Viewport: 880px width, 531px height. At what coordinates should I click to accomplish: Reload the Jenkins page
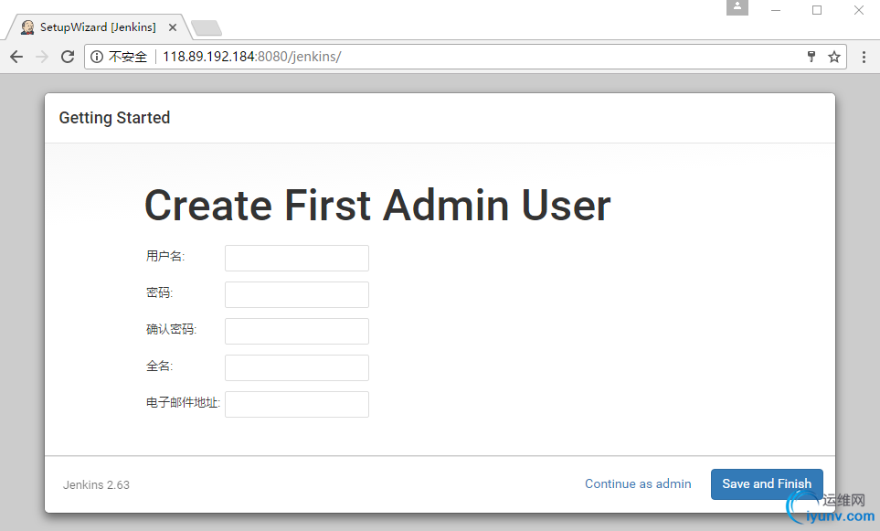(68, 57)
